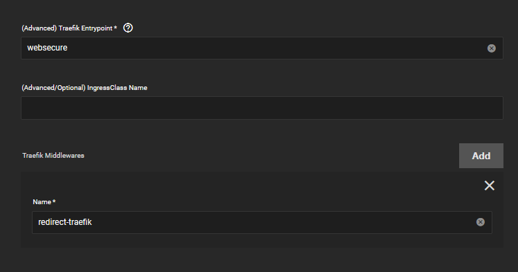Focus the Traefik Entrypoint input containing websecure
Screen dimensions: 518x272
click(262, 48)
